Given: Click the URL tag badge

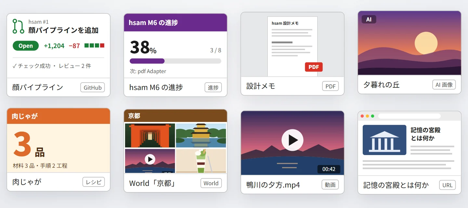Looking at the screenshot, I should coord(448,185).
